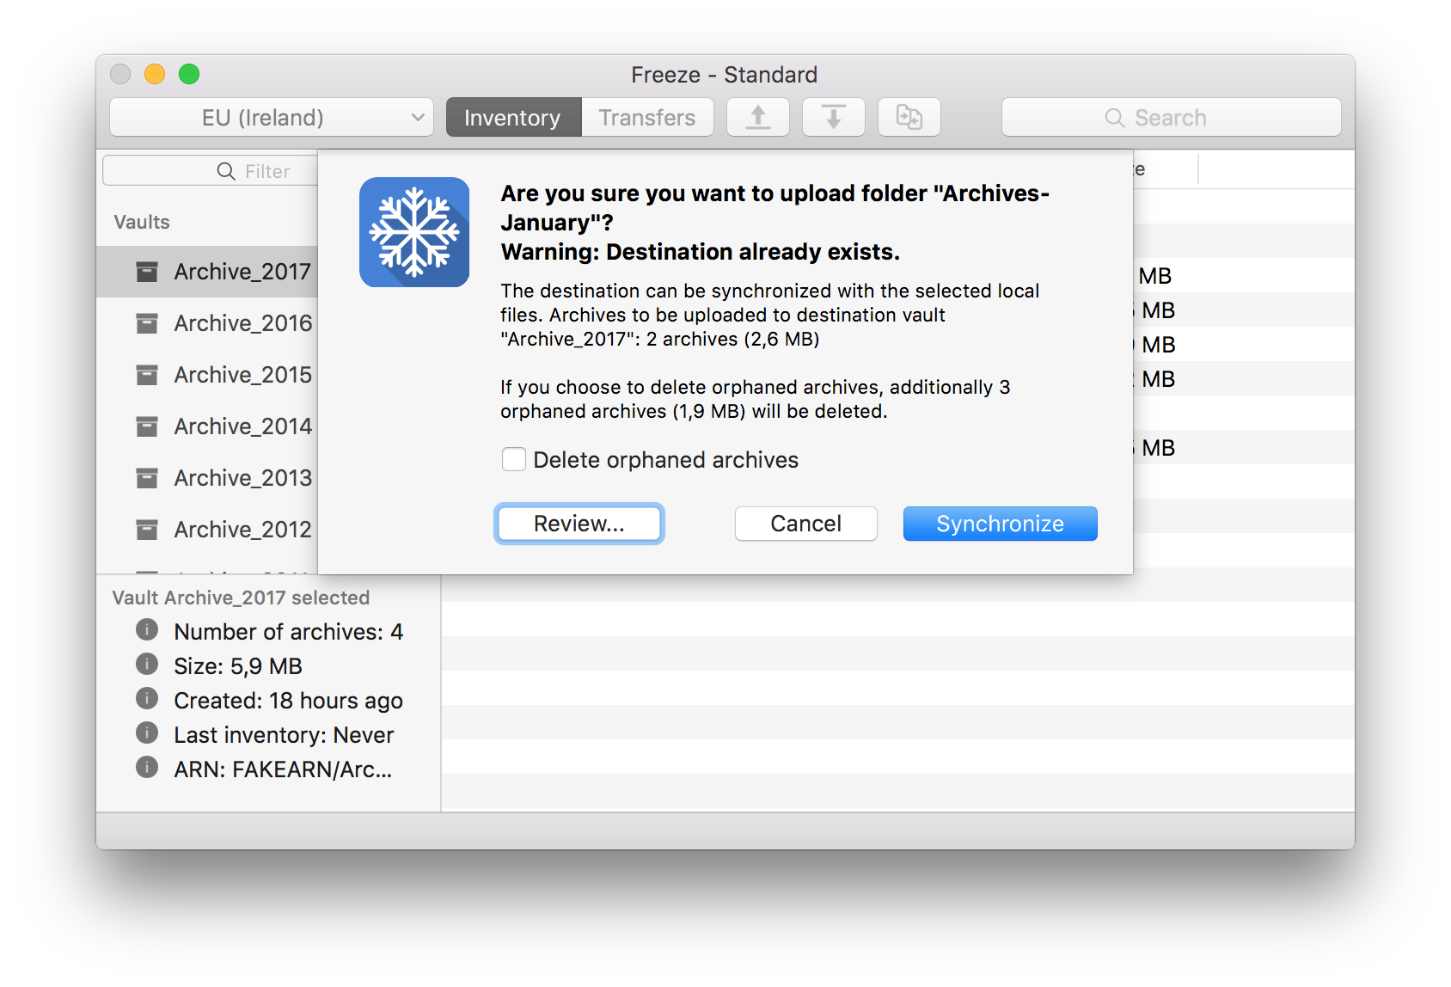The width and height of the screenshot is (1451, 987).
Task: Select the Archive_2012 vault
Action: tap(207, 530)
